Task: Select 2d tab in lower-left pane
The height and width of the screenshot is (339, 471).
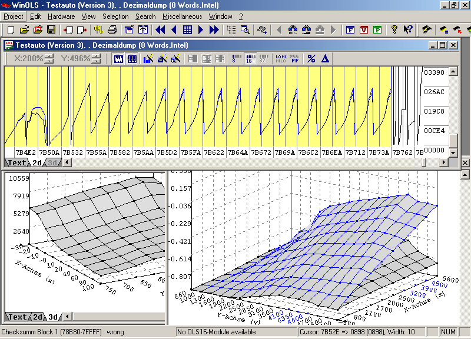Action: point(37,317)
